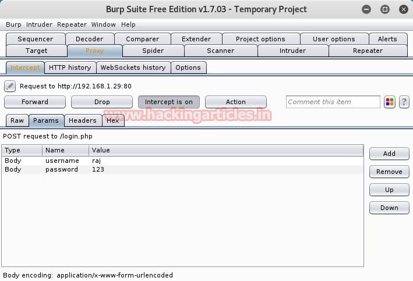This screenshot has width=413, height=281.
Task: Open the HTTP history sub-tab
Action: [x=70, y=67]
